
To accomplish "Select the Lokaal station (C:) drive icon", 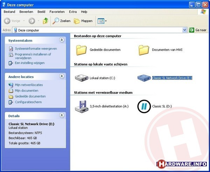I will [82, 78].
